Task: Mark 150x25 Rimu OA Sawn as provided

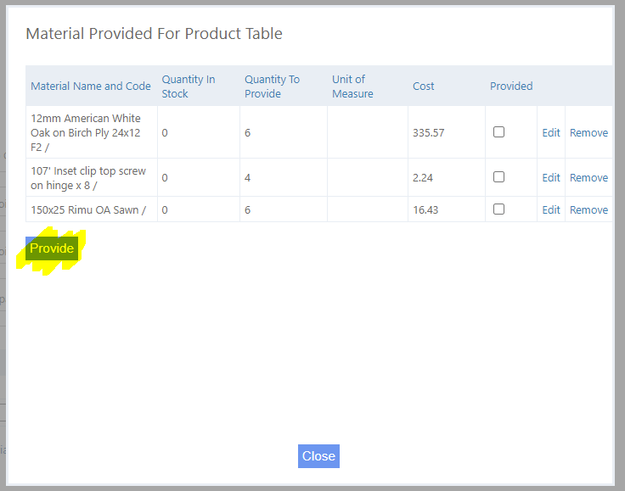Action: point(498,209)
